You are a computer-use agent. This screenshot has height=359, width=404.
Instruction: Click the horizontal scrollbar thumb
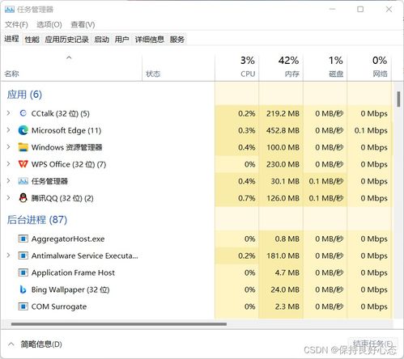pos(119,324)
